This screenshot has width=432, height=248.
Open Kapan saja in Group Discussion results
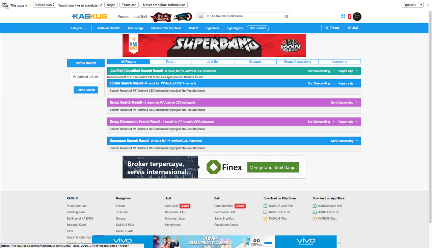[x=348, y=122]
